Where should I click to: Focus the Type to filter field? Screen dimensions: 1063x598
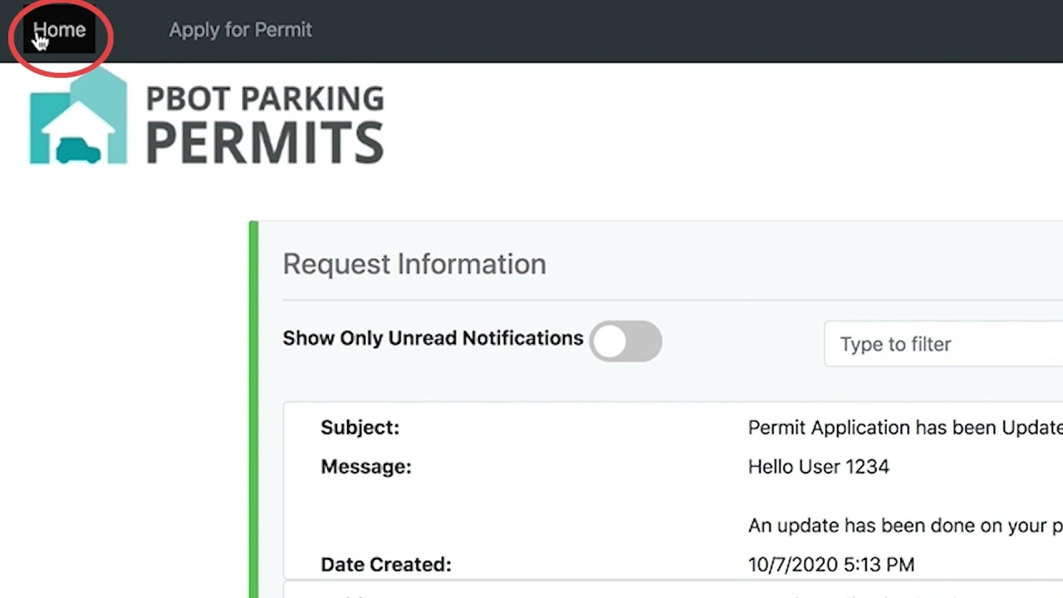coord(943,344)
